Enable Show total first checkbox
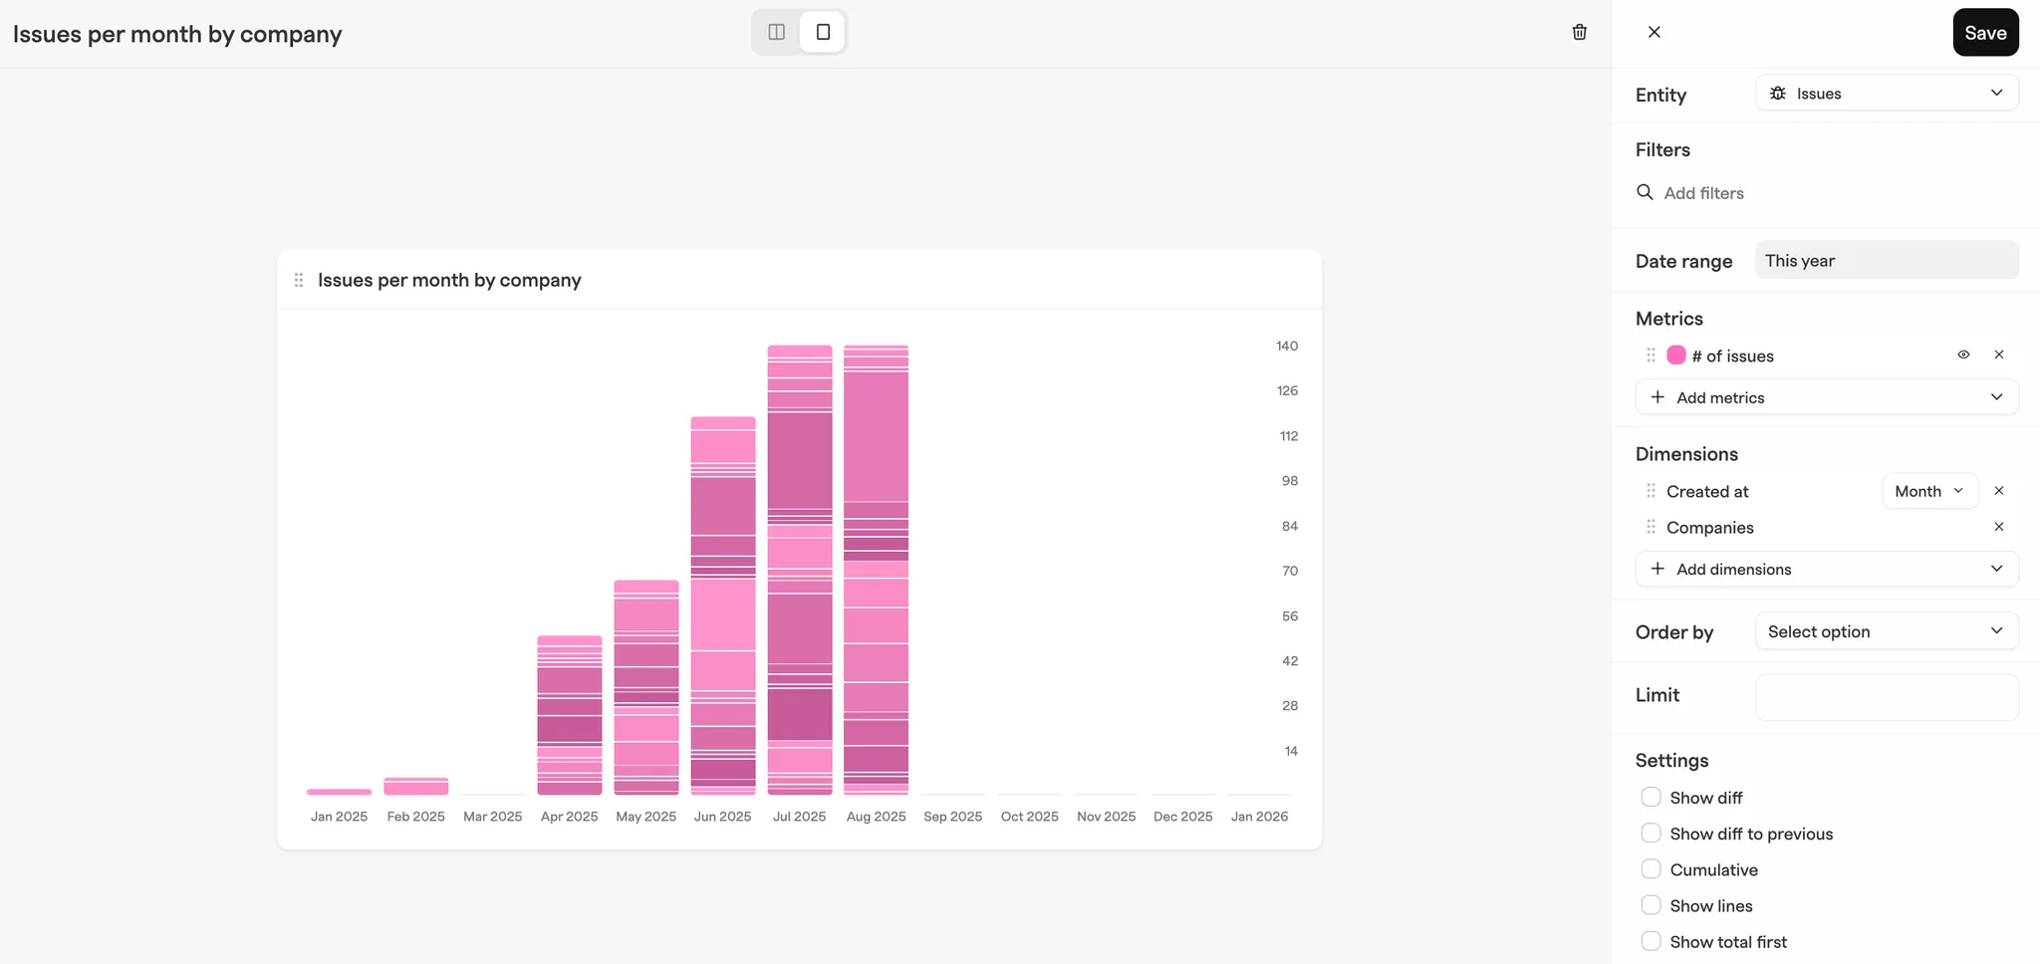 [x=1651, y=940]
